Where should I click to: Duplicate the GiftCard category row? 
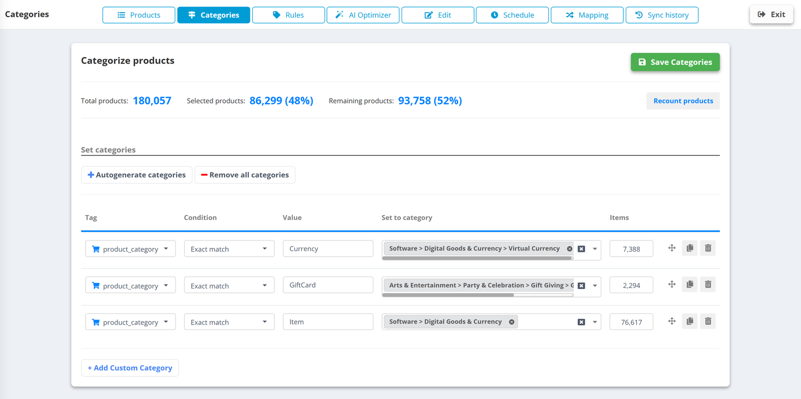pos(690,284)
